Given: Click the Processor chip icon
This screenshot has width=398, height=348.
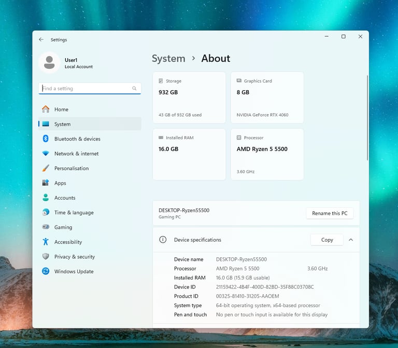Looking at the screenshot, I should (239, 137).
